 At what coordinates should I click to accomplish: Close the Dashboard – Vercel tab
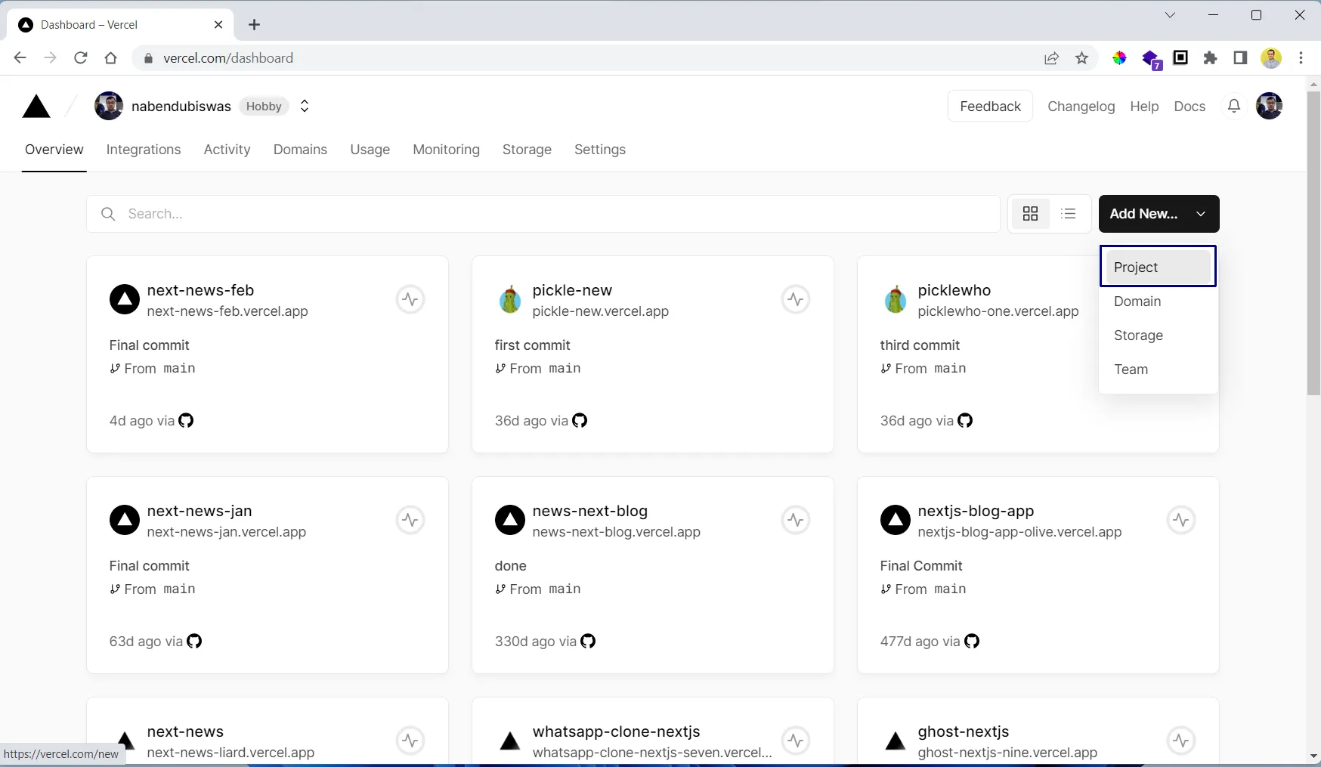pos(218,25)
